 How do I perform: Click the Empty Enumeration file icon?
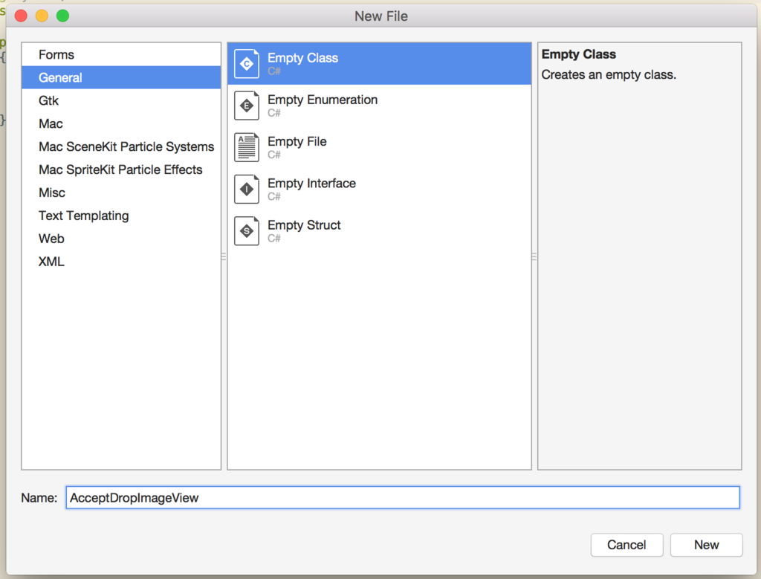(247, 106)
